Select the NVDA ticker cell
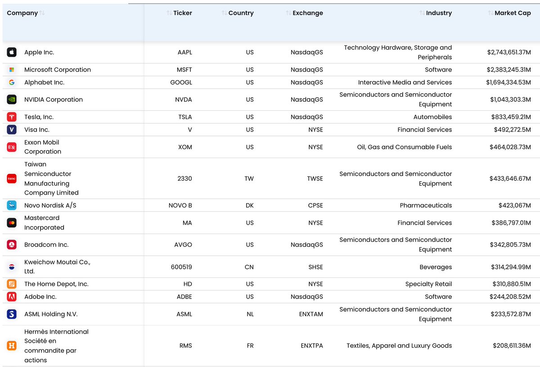 pyautogui.click(x=184, y=100)
